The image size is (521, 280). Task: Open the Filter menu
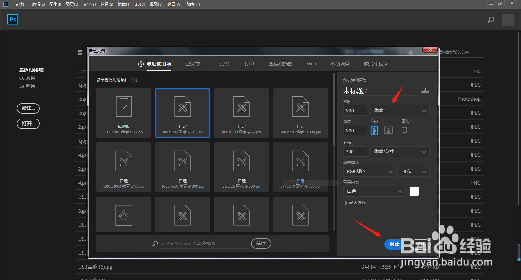[124, 4]
